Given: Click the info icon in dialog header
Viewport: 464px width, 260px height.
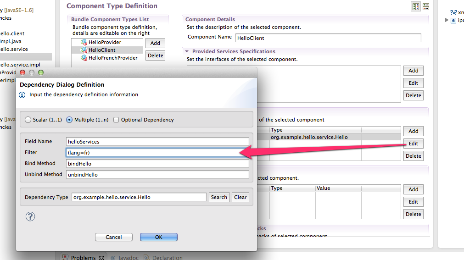Looking at the screenshot, I should click(x=22, y=94).
